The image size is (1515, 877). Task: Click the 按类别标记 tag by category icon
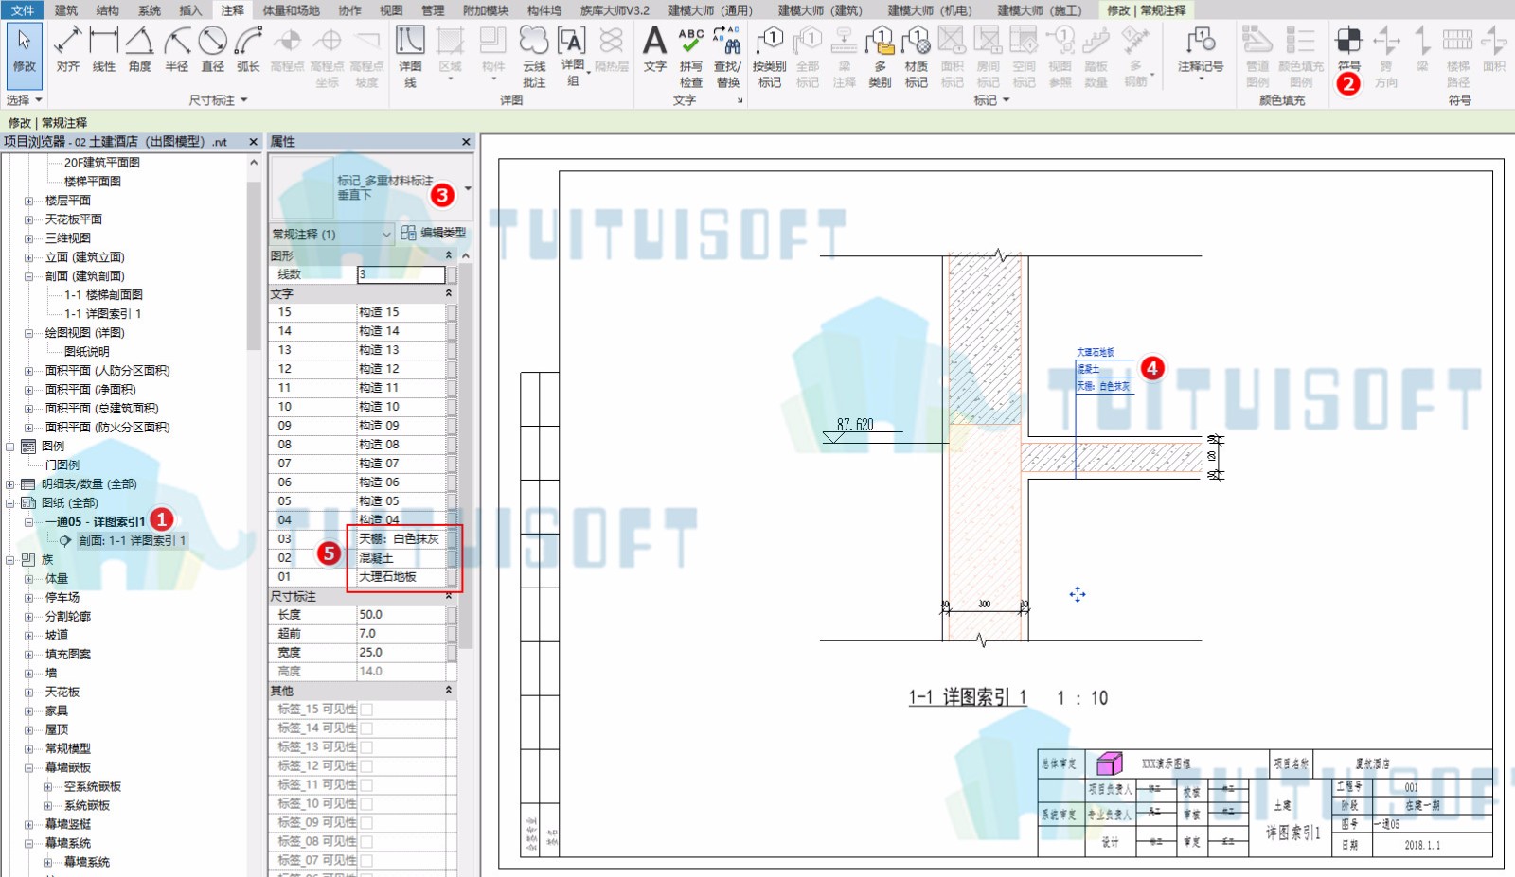click(769, 57)
